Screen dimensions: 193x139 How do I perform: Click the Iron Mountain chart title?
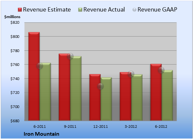(41, 134)
